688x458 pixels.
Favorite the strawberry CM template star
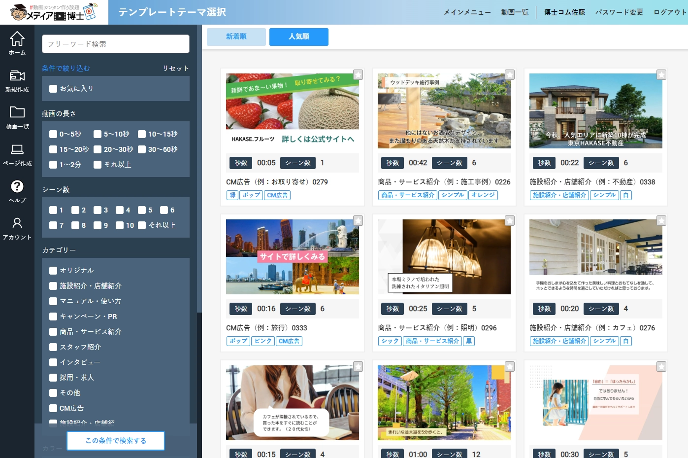point(358,74)
